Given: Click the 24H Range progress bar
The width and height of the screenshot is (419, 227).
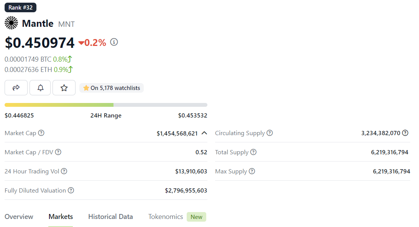Looking at the screenshot, I should pyautogui.click(x=106, y=105).
